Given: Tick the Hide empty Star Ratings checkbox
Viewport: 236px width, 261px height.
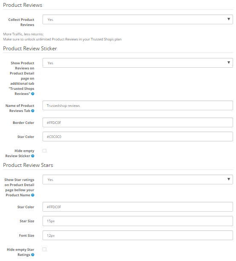Looking at the screenshot, I should coord(44,250).
